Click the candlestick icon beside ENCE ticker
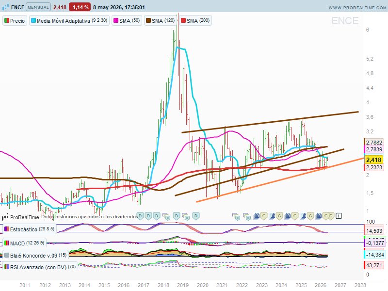The image size is (388, 291). tap(5, 7)
